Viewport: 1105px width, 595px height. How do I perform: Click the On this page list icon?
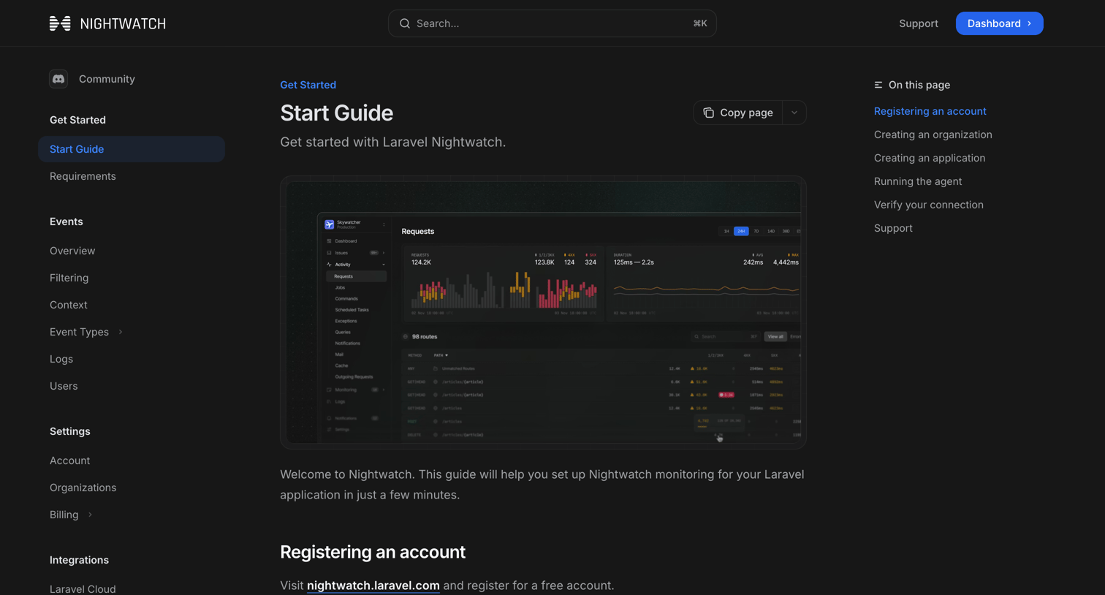[x=878, y=85]
